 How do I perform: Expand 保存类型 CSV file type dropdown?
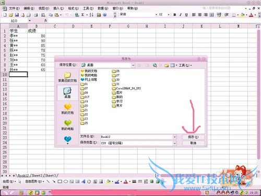(x=174, y=143)
